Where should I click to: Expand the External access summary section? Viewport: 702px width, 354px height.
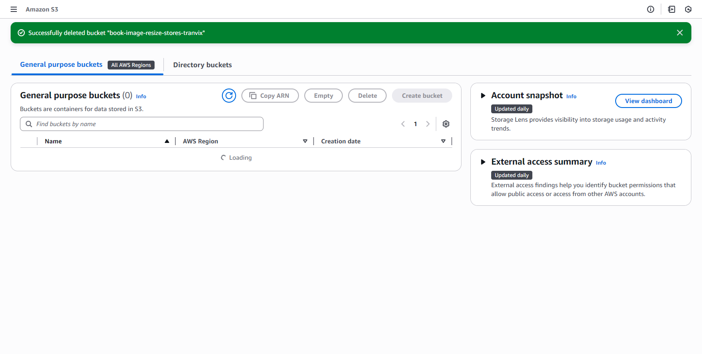(483, 162)
